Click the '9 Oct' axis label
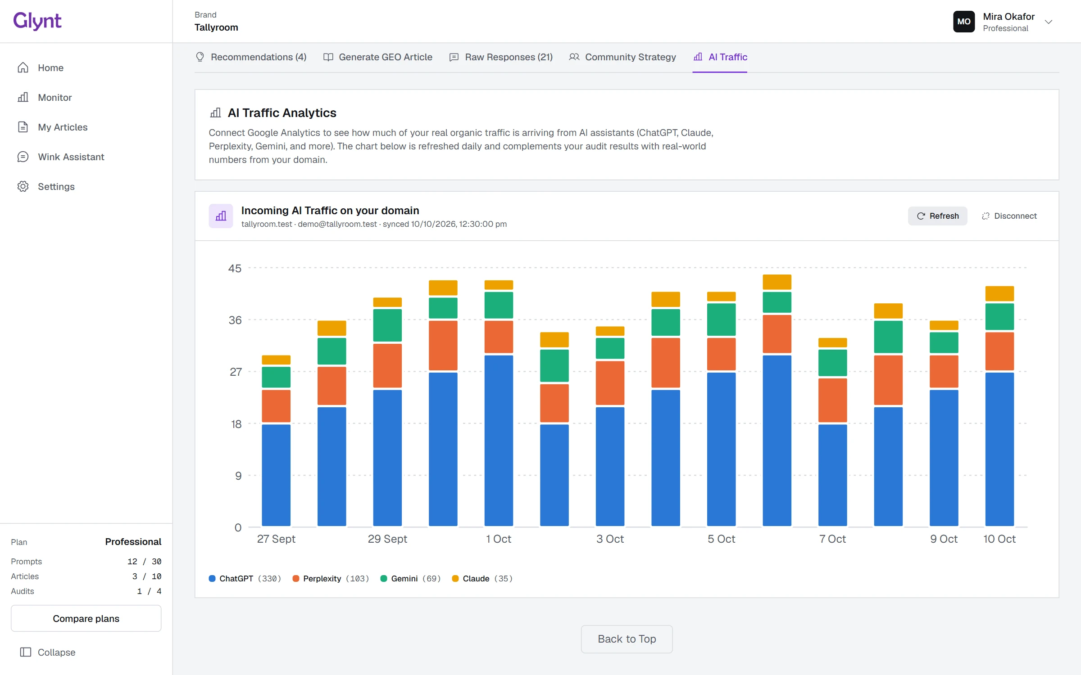 [944, 539]
